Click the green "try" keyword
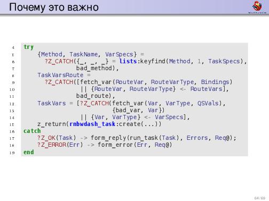 pyautogui.click(x=28, y=47)
